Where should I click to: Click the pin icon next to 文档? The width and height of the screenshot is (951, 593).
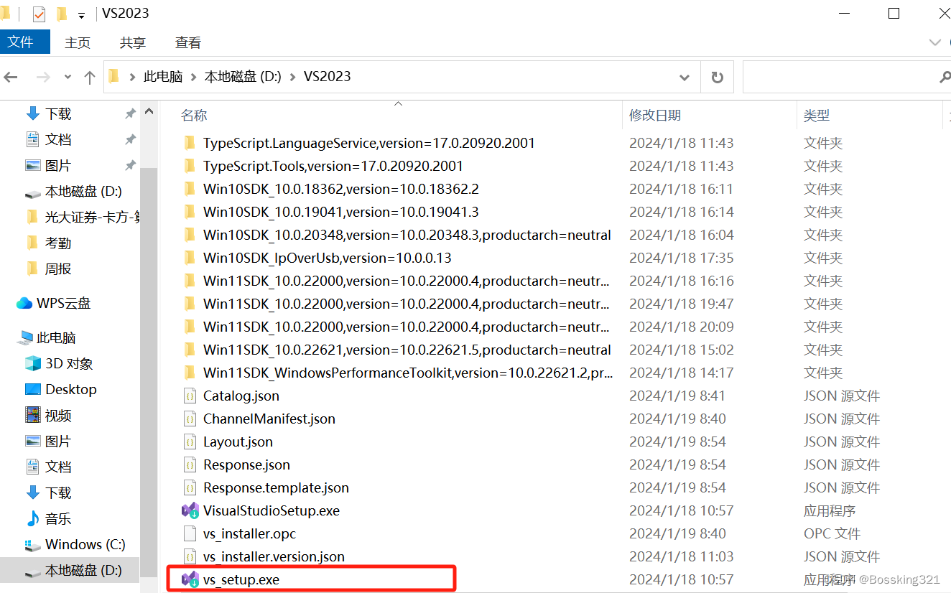pos(130,139)
